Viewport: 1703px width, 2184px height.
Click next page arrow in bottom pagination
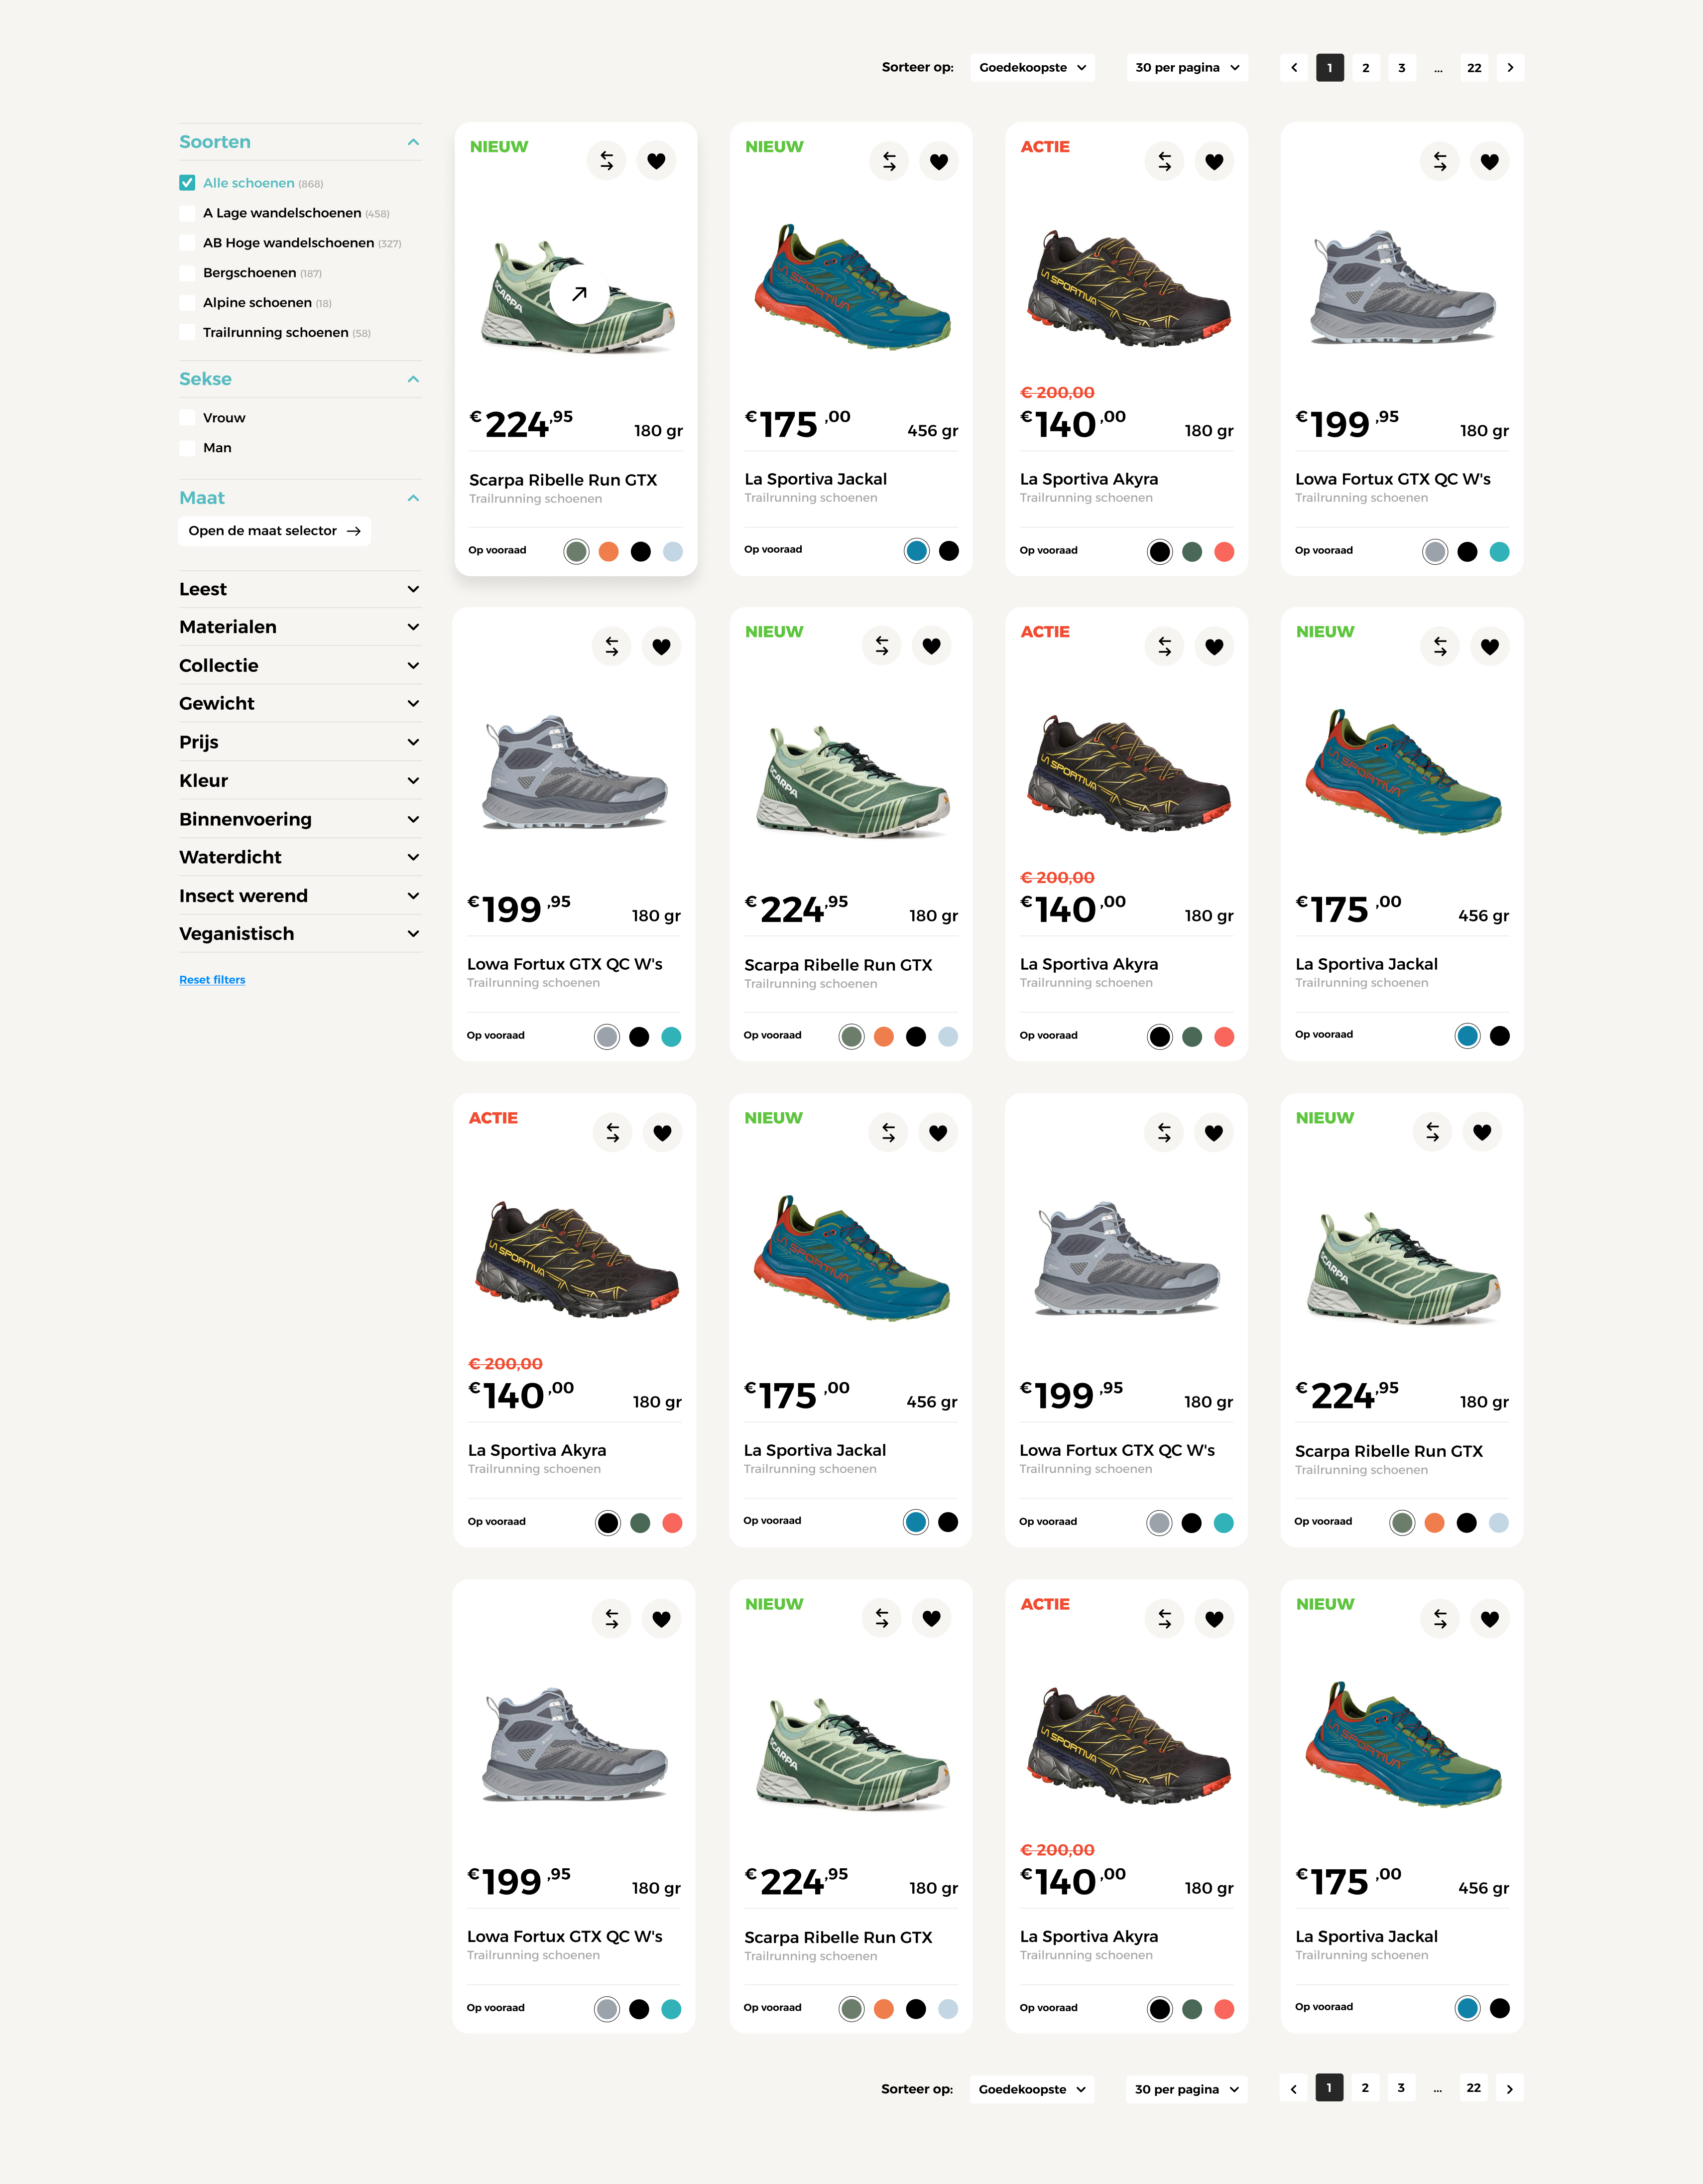1510,2088
